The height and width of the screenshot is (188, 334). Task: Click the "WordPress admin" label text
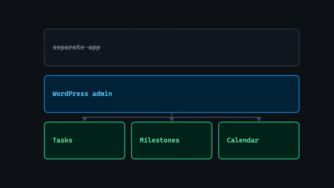82,94
